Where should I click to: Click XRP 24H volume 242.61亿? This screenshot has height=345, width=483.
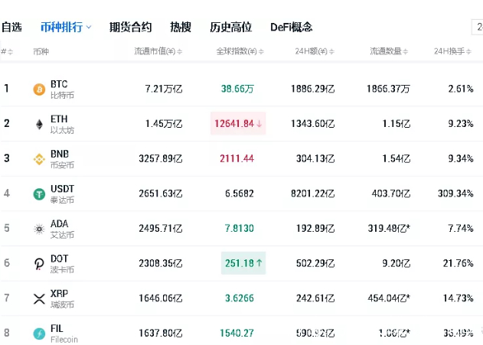tap(315, 298)
